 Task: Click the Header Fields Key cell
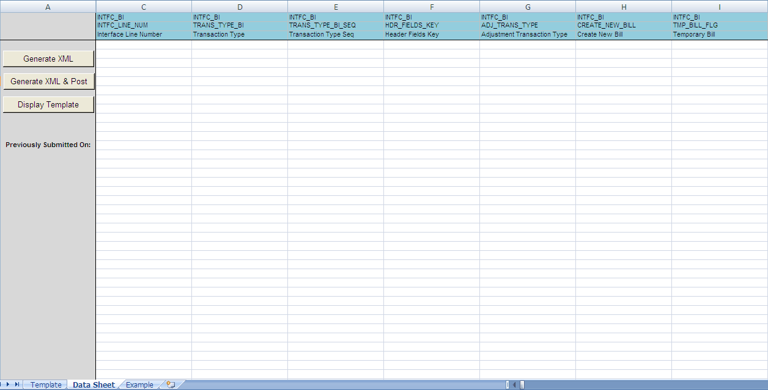(432, 35)
